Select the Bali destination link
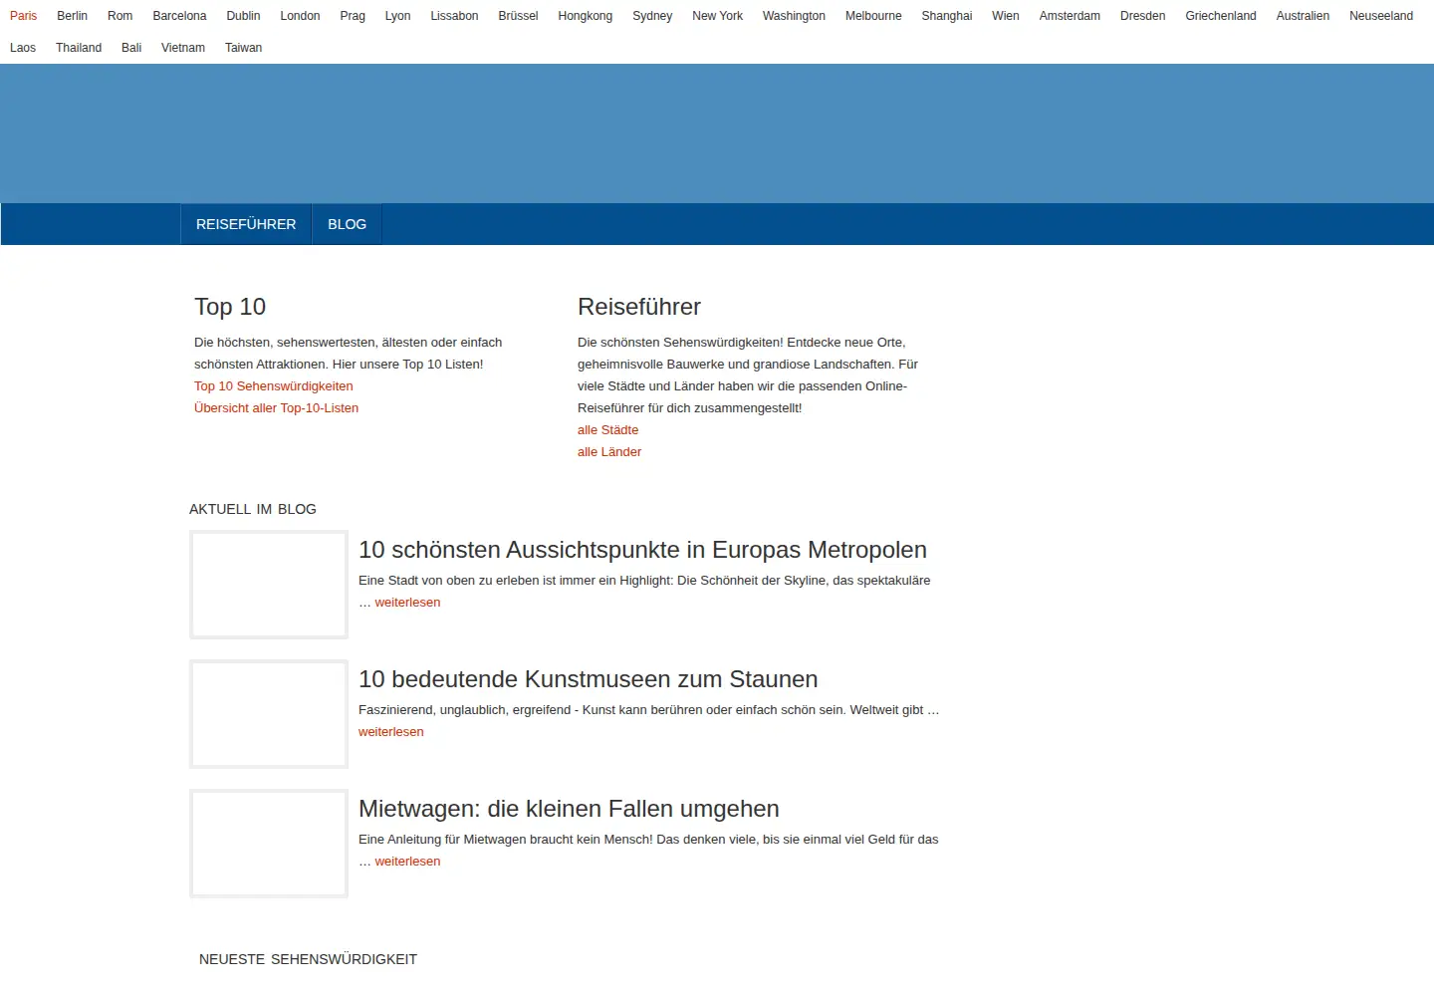This screenshot has height=996, width=1434. (131, 48)
